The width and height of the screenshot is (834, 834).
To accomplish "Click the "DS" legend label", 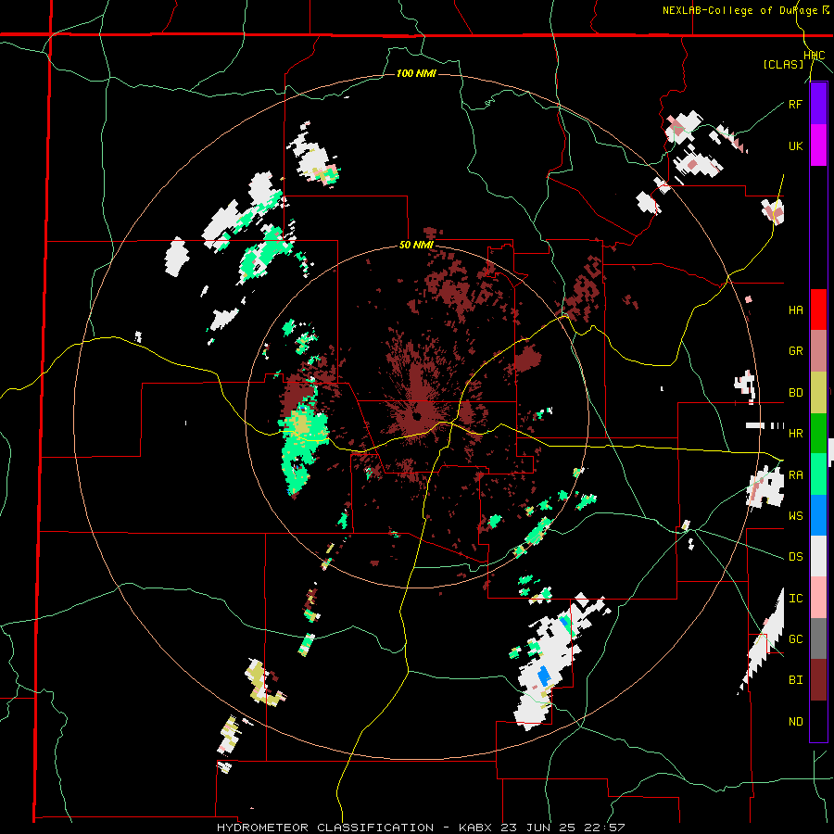I will pyautogui.click(x=795, y=557).
